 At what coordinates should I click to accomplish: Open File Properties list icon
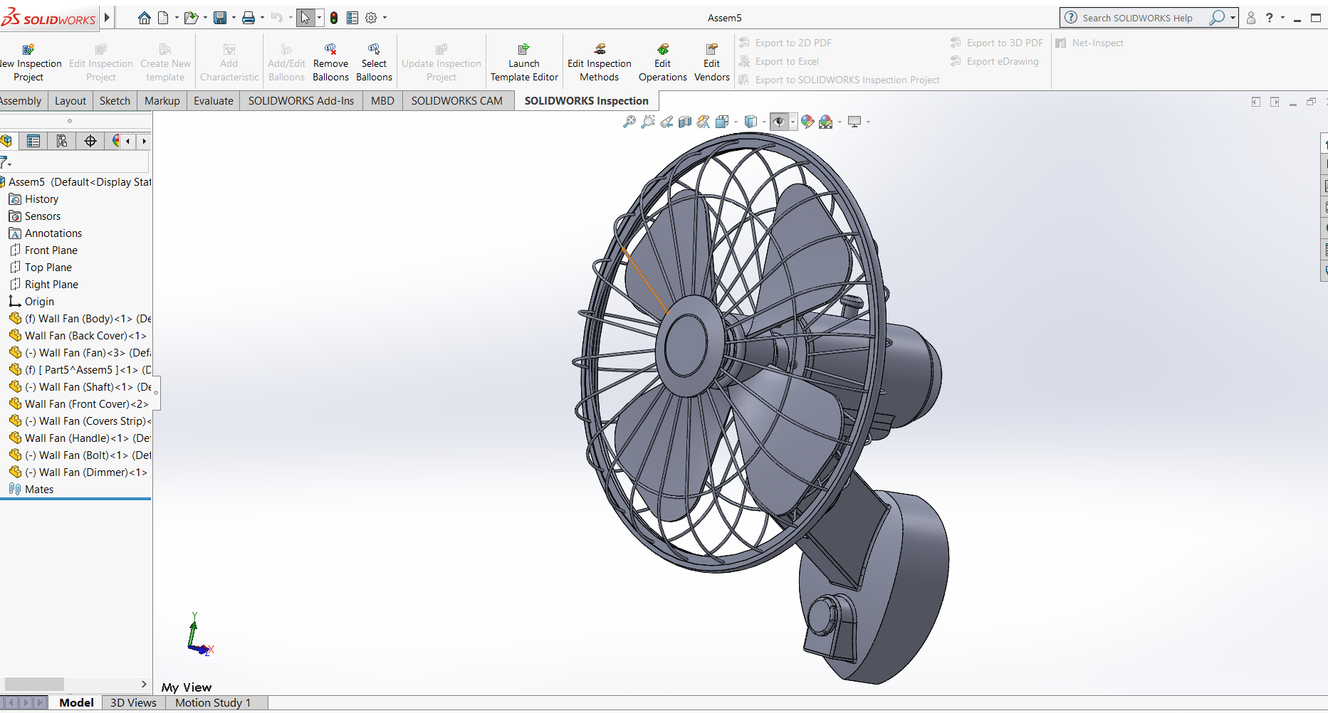tap(352, 18)
